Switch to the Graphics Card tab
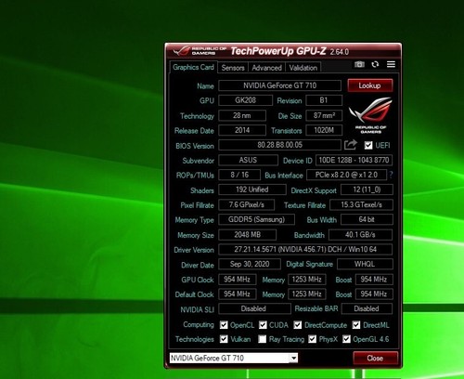464x379 pixels. 193,67
